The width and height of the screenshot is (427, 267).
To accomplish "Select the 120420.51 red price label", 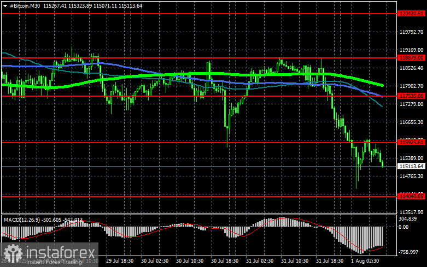I will tap(411, 13).
